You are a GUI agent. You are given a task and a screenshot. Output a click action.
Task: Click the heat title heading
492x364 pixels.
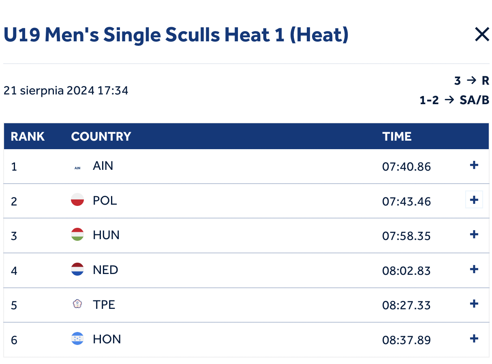(176, 35)
